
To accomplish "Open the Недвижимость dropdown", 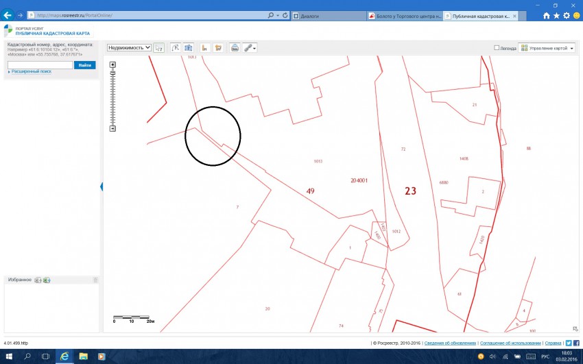I will (129, 48).
